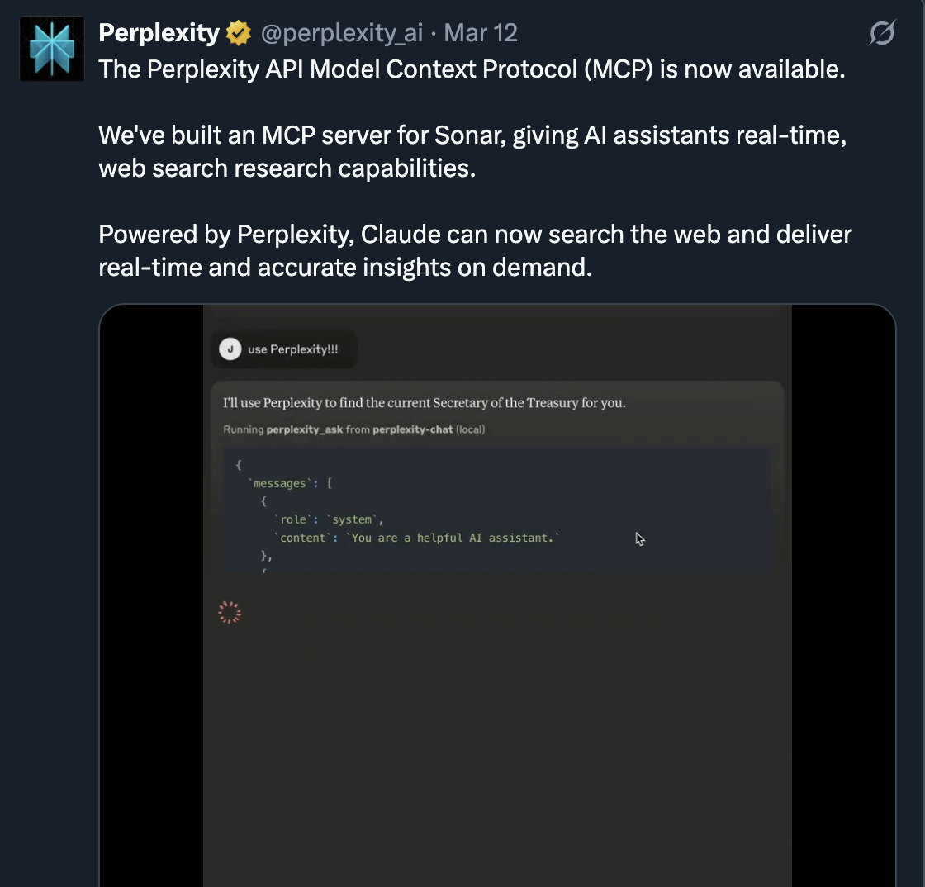Open the Mar 12 timestamp link
The width and height of the screenshot is (925, 887).
click(x=481, y=33)
